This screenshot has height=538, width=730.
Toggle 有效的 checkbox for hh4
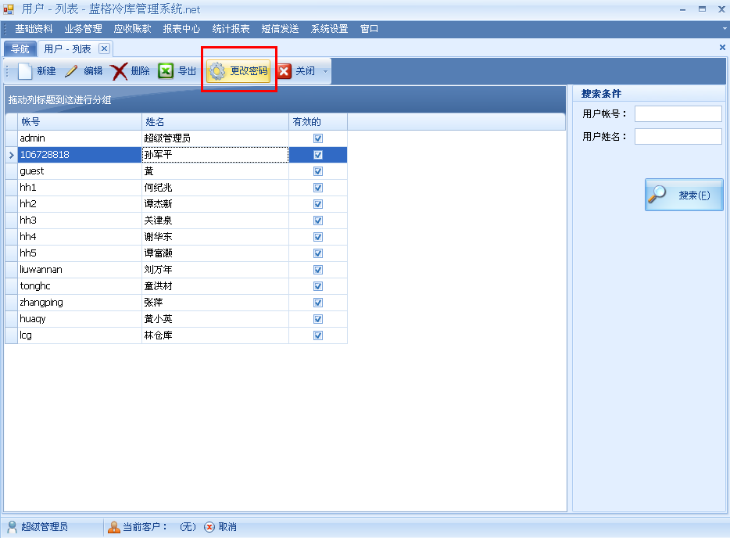[x=318, y=237]
